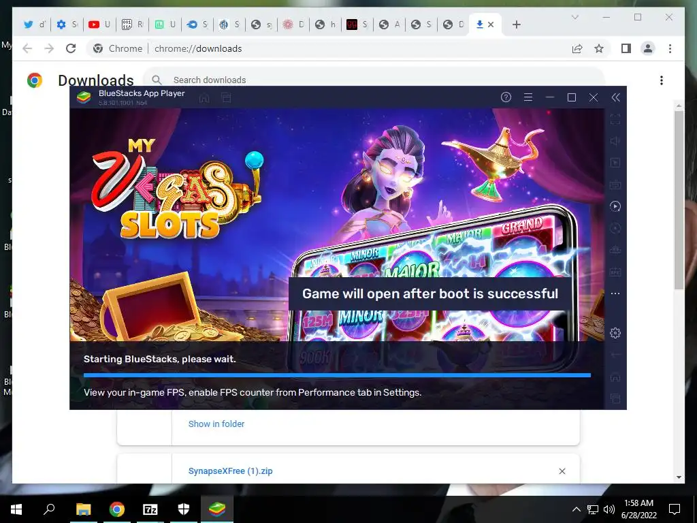The width and height of the screenshot is (697, 523).
Task: Toggle Chrome side panel icon
Action: tap(626, 48)
